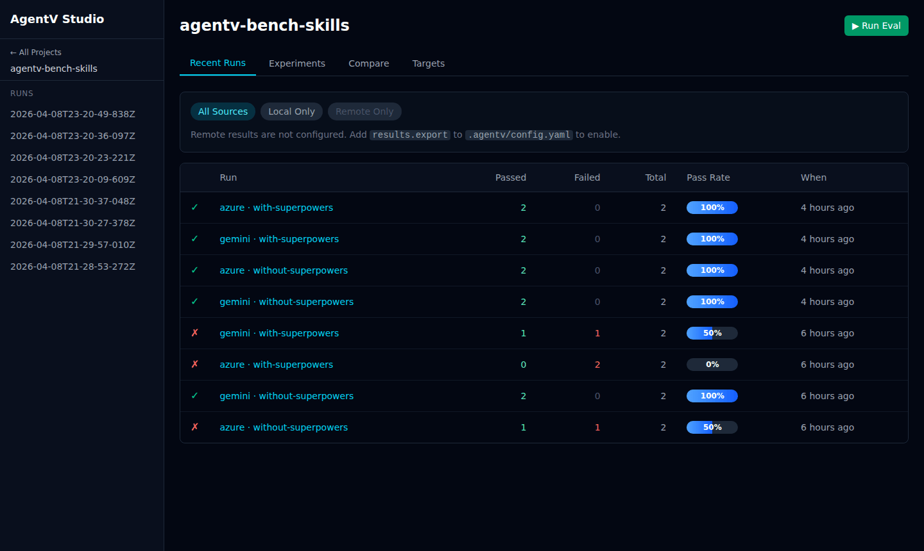This screenshot has height=551, width=924.
Task: Click the checkmark beside gemini · with-superpowers passing run
Action: click(x=195, y=239)
